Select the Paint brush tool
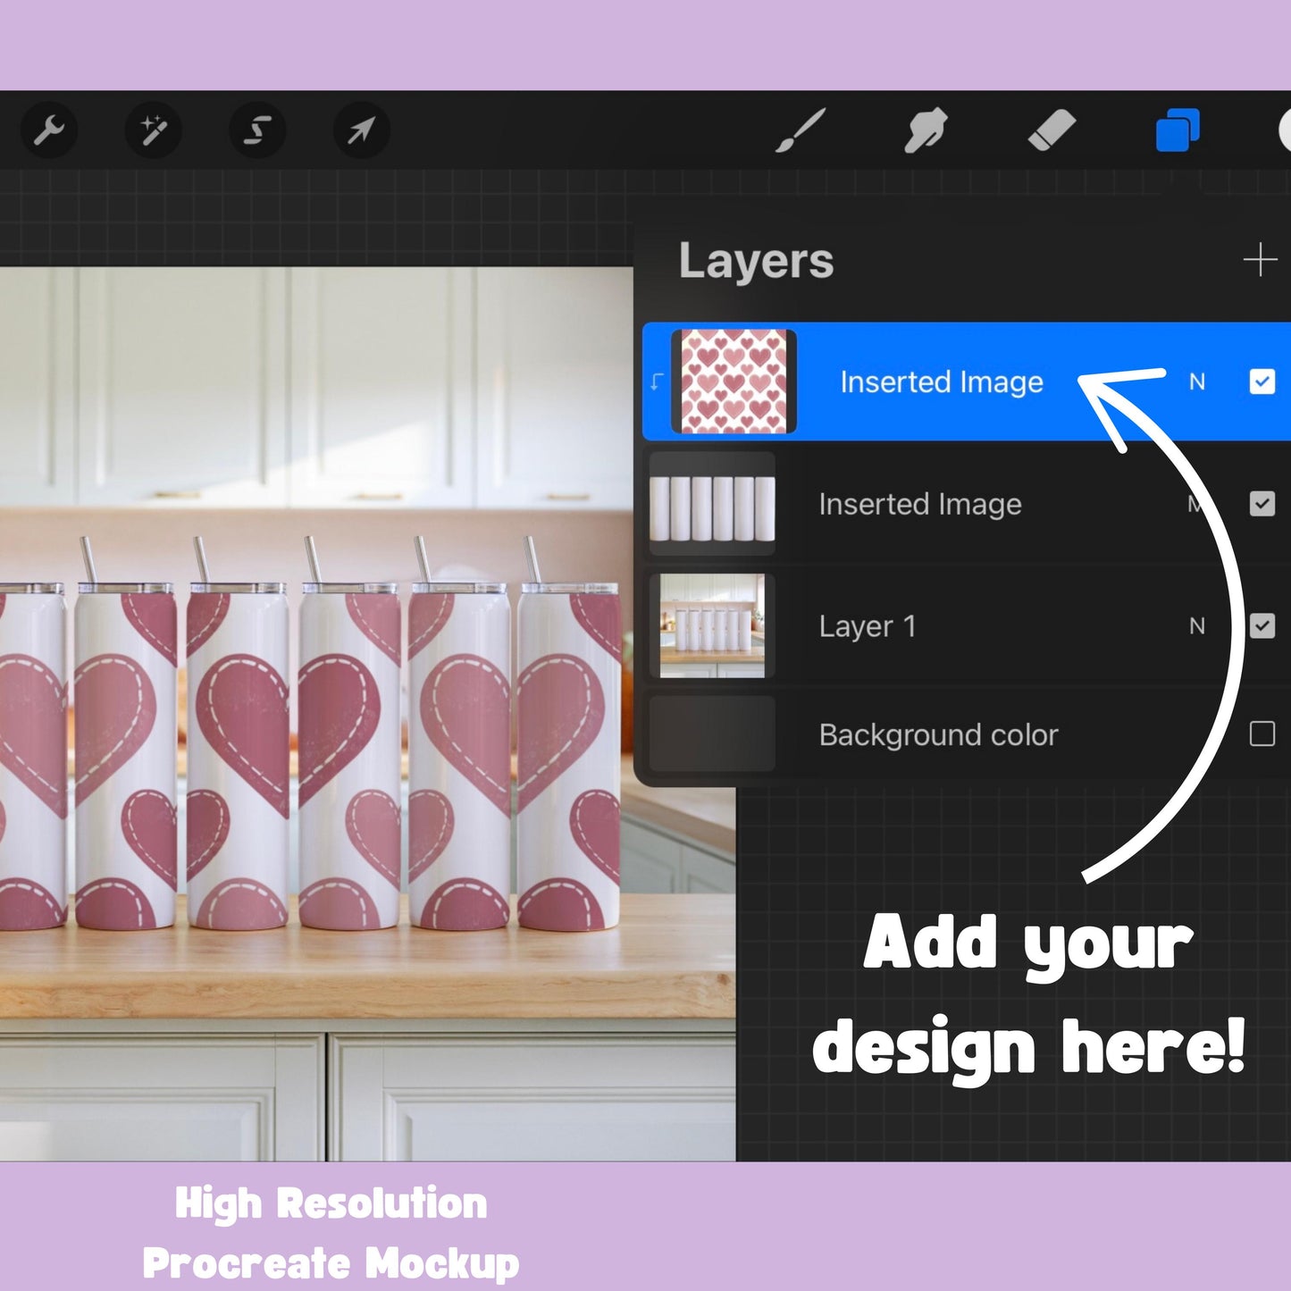The height and width of the screenshot is (1291, 1291). point(800,130)
